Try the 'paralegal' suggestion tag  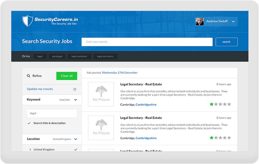click(x=57, y=56)
